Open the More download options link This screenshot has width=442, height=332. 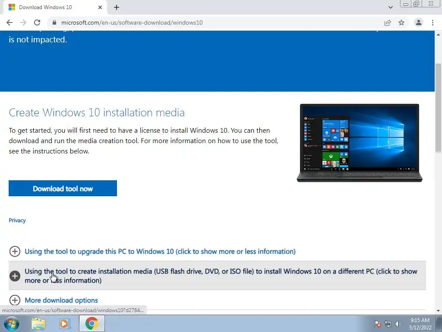(61, 300)
